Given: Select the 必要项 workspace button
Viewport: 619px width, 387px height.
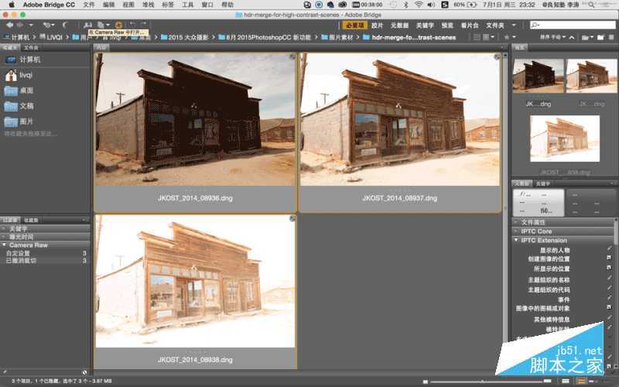Looking at the screenshot, I should [x=354, y=25].
